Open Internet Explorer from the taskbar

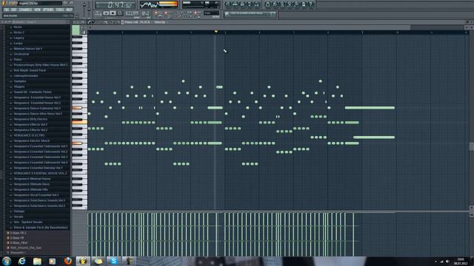pyautogui.click(x=21, y=261)
